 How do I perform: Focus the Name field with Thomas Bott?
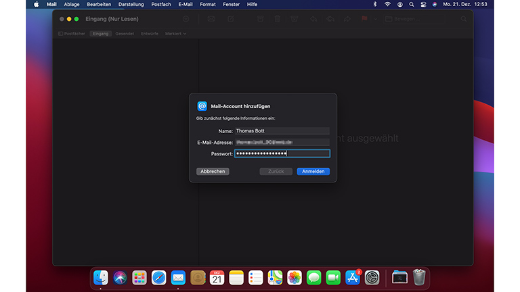pos(282,131)
